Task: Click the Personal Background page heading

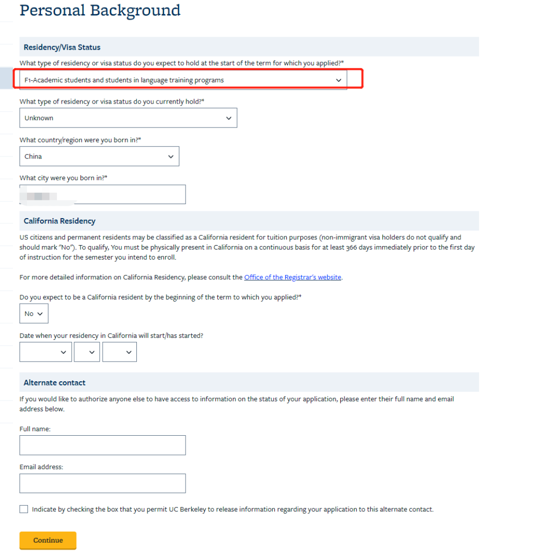Action: pos(100,10)
